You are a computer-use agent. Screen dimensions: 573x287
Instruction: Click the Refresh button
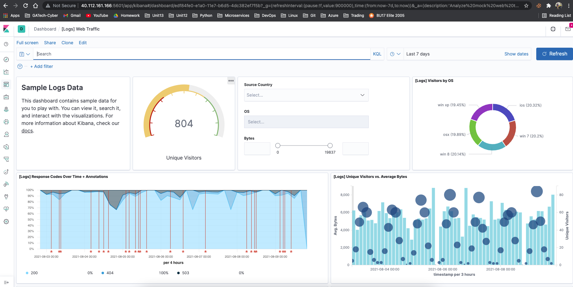click(554, 54)
